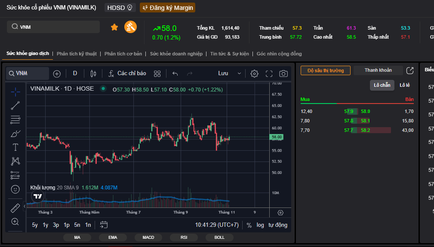Select the text annotation tool
The height and width of the screenshot is (247, 434).
(x=15, y=147)
